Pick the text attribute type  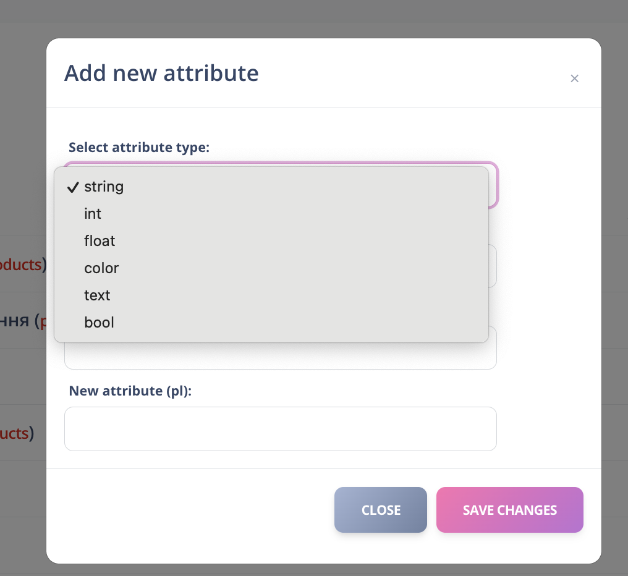click(x=97, y=295)
